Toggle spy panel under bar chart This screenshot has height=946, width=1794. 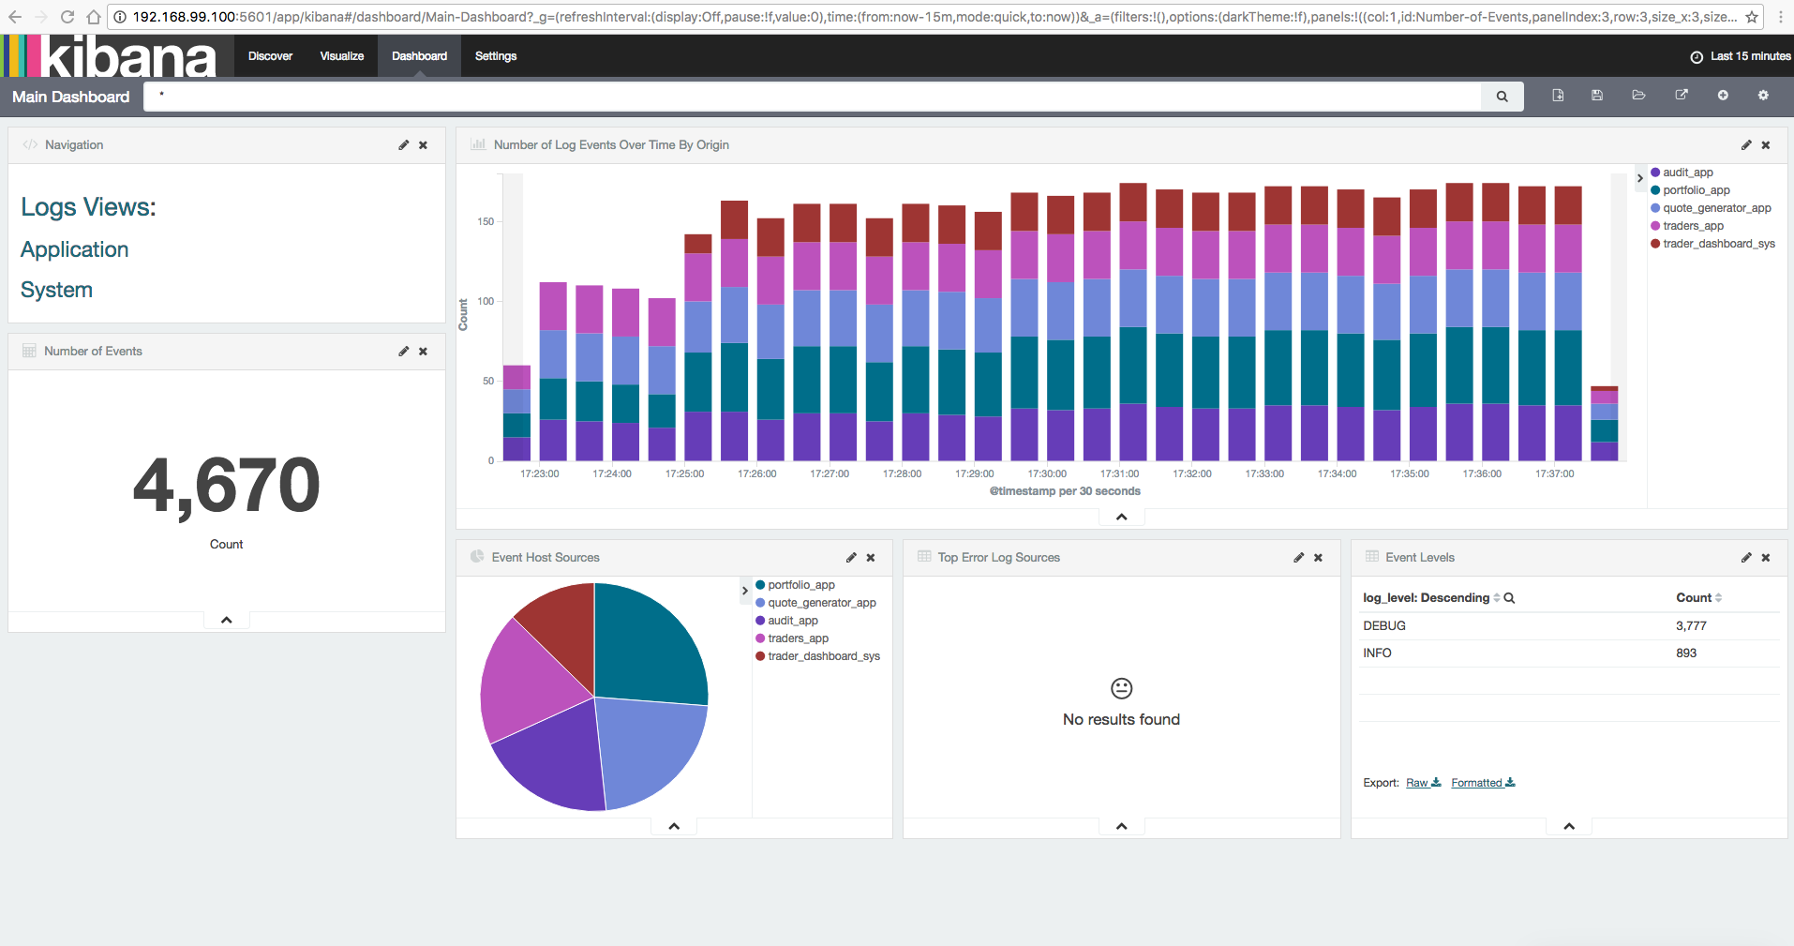coord(1121,517)
